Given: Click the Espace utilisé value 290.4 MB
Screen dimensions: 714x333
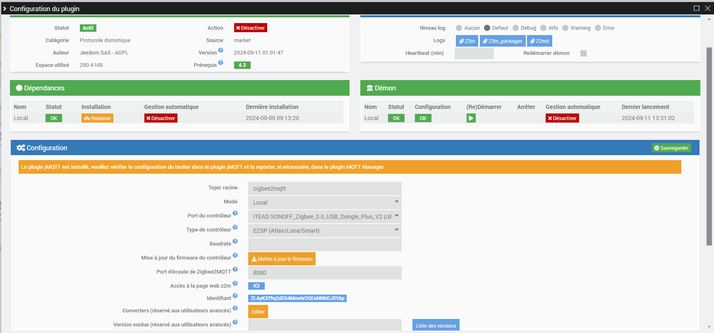Looking at the screenshot, I should [91, 65].
